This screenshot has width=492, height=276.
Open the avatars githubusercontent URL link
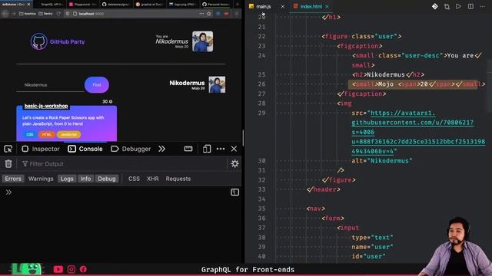(418, 132)
